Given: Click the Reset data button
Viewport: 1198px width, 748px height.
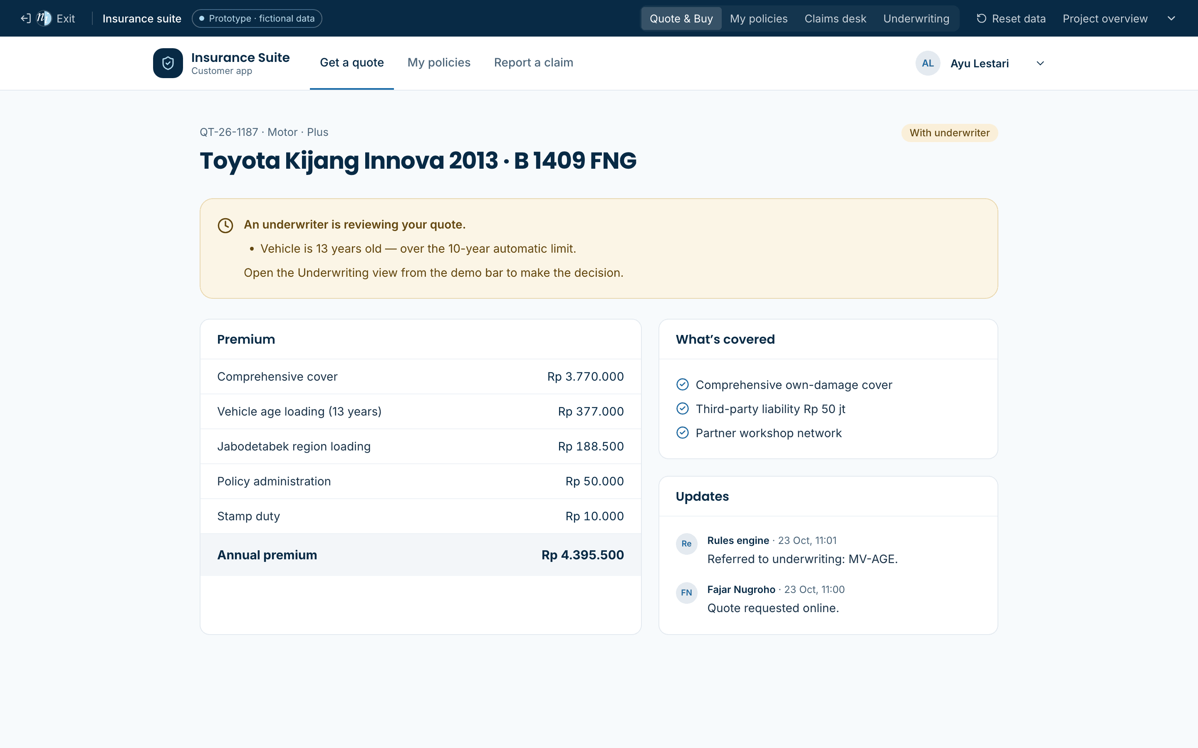Looking at the screenshot, I should pyautogui.click(x=1010, y=18).
